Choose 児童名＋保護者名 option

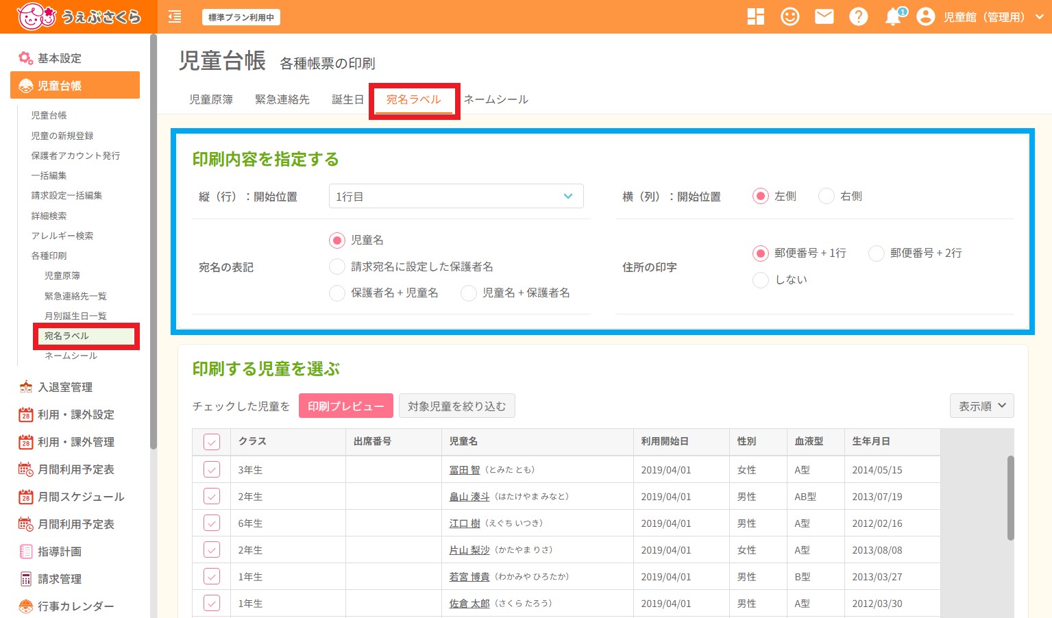coord(469,293)
